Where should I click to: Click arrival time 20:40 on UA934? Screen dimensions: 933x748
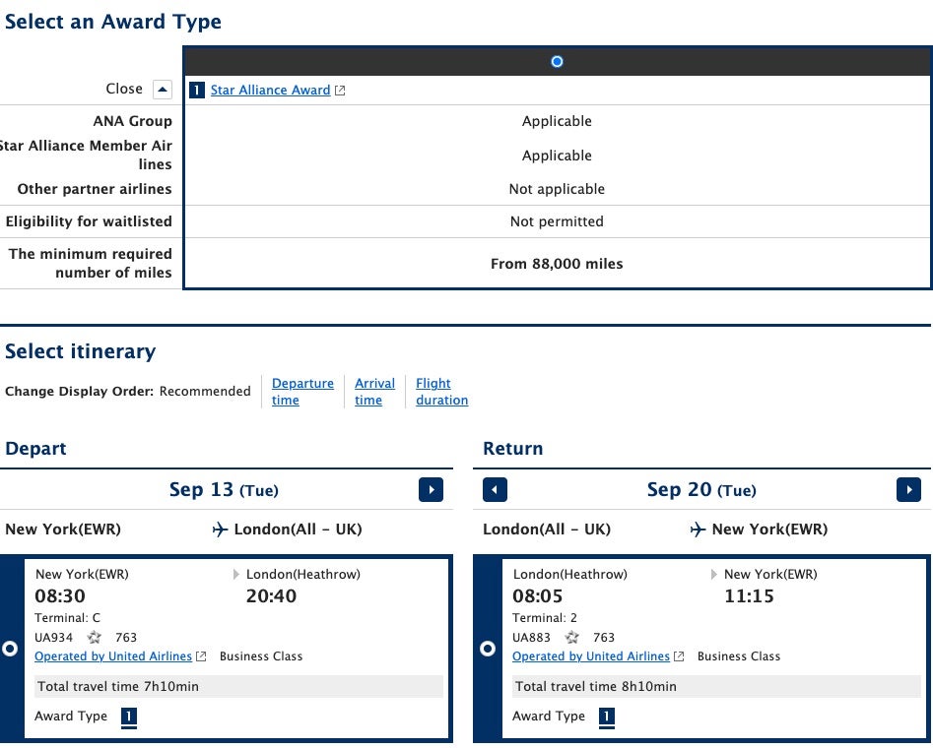pos(271,595)
